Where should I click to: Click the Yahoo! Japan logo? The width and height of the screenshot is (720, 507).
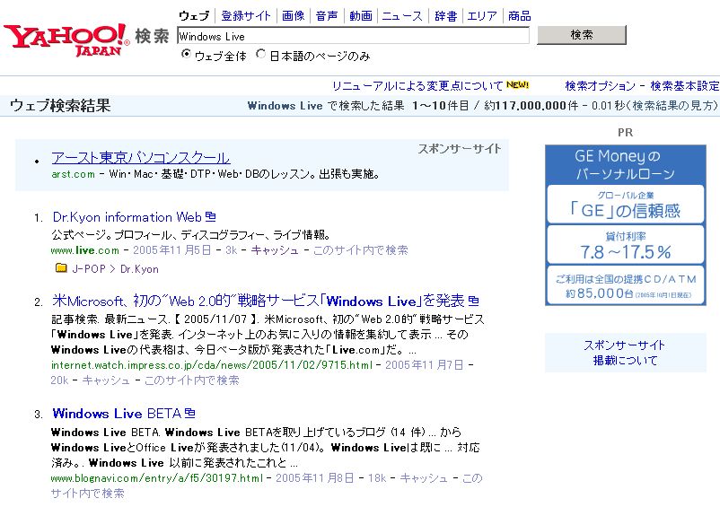66,39
